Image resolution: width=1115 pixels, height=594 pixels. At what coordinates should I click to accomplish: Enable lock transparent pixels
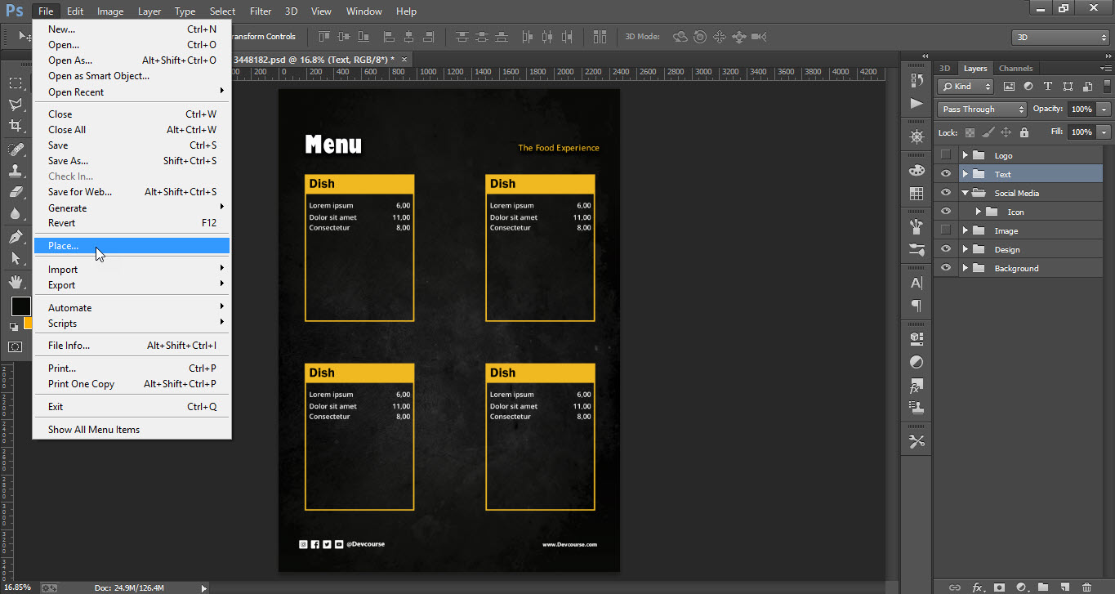click(969, 132)
